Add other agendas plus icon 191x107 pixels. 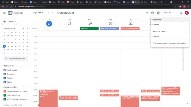click(x=23, y=87)
